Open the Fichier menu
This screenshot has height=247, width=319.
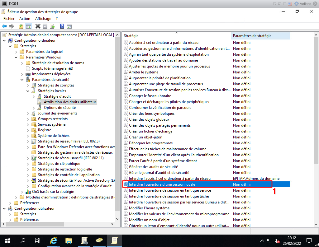9,19
